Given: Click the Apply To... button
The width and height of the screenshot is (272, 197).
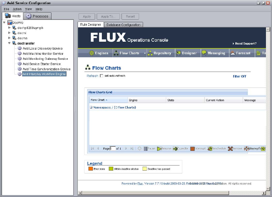Looking at the screenshot, I should [x=108, y=17].
